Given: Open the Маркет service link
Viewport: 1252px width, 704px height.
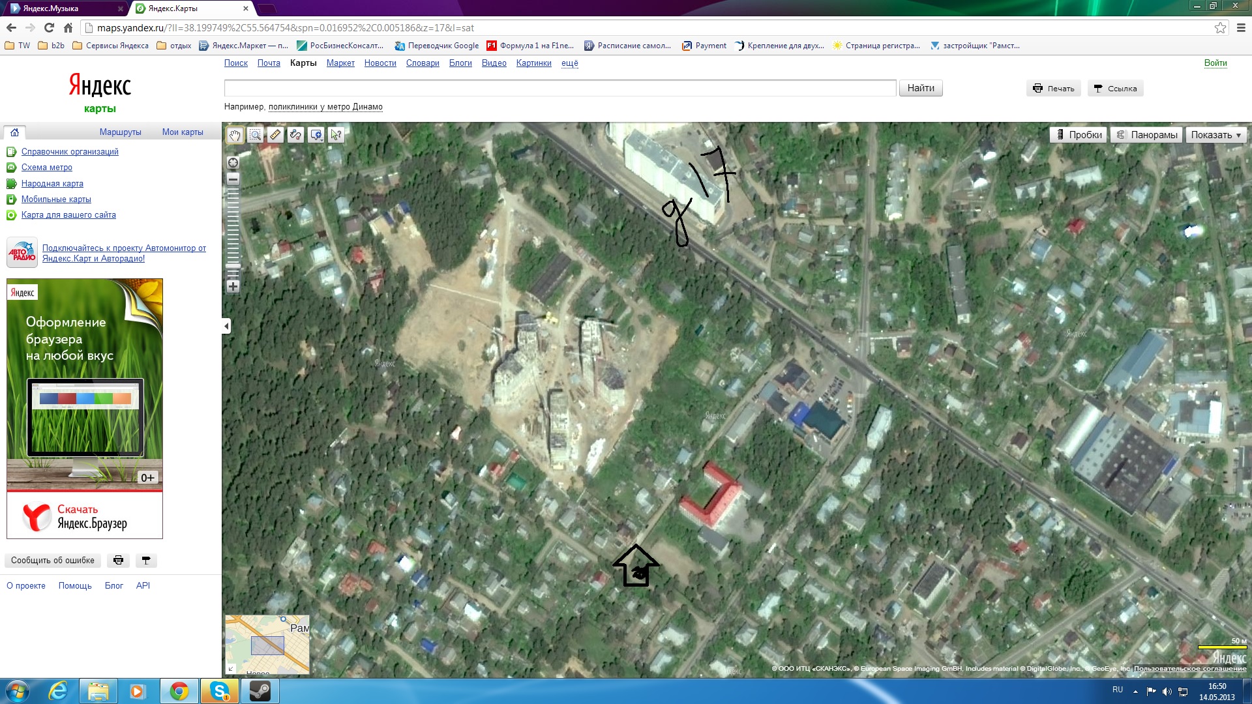Looking at the screenshot, I should click(340, 63).
